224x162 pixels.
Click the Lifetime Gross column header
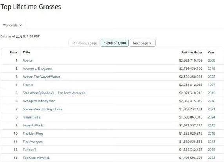[x=191, y=52]
